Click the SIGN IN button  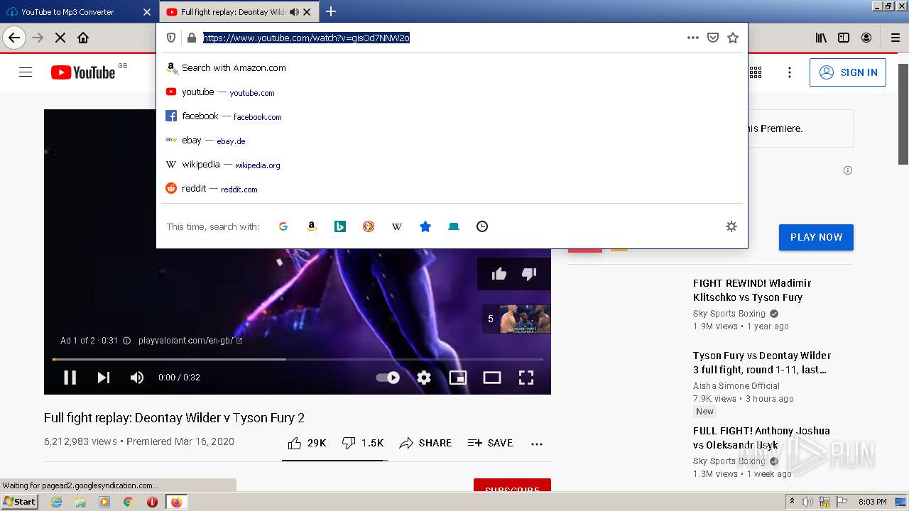coord(848,72)
